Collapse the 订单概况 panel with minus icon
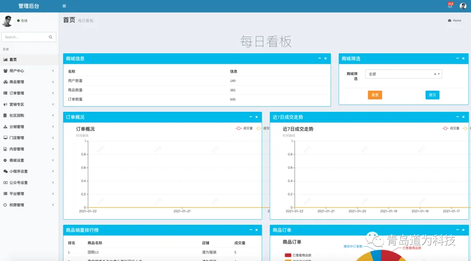The image size is (471, 261). (x=250, y=117)
